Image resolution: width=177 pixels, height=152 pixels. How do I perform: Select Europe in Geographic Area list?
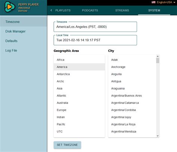(x=79, y=110)
